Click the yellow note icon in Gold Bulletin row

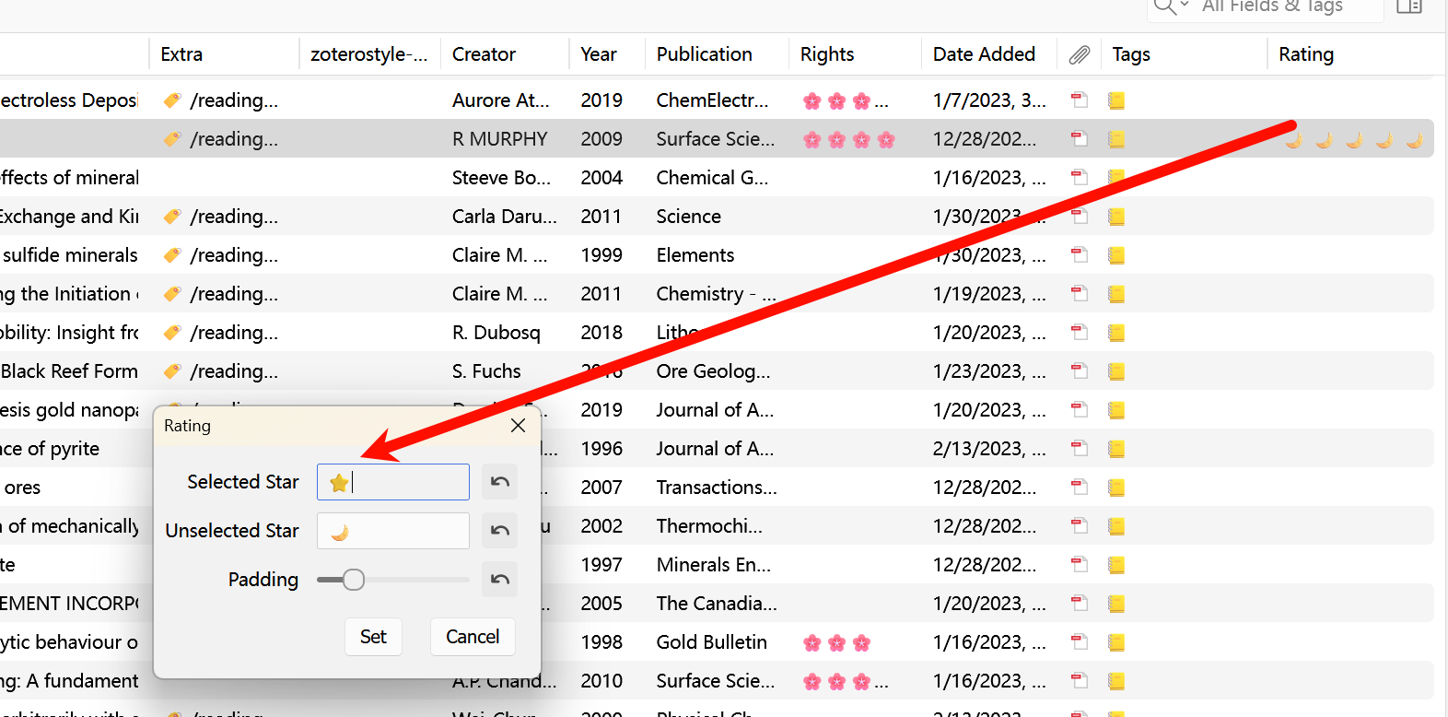1116,642
